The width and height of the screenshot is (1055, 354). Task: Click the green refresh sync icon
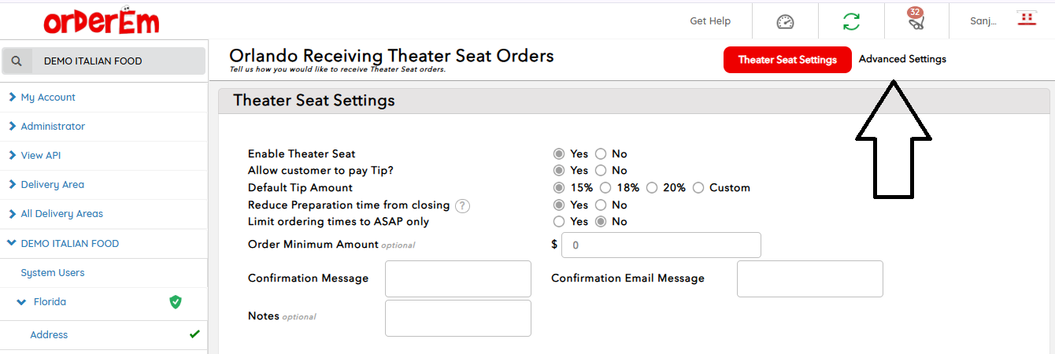(x=851, y=21)
